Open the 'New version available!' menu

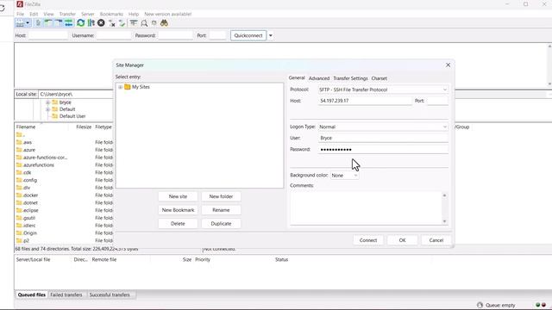pos(168,14)
